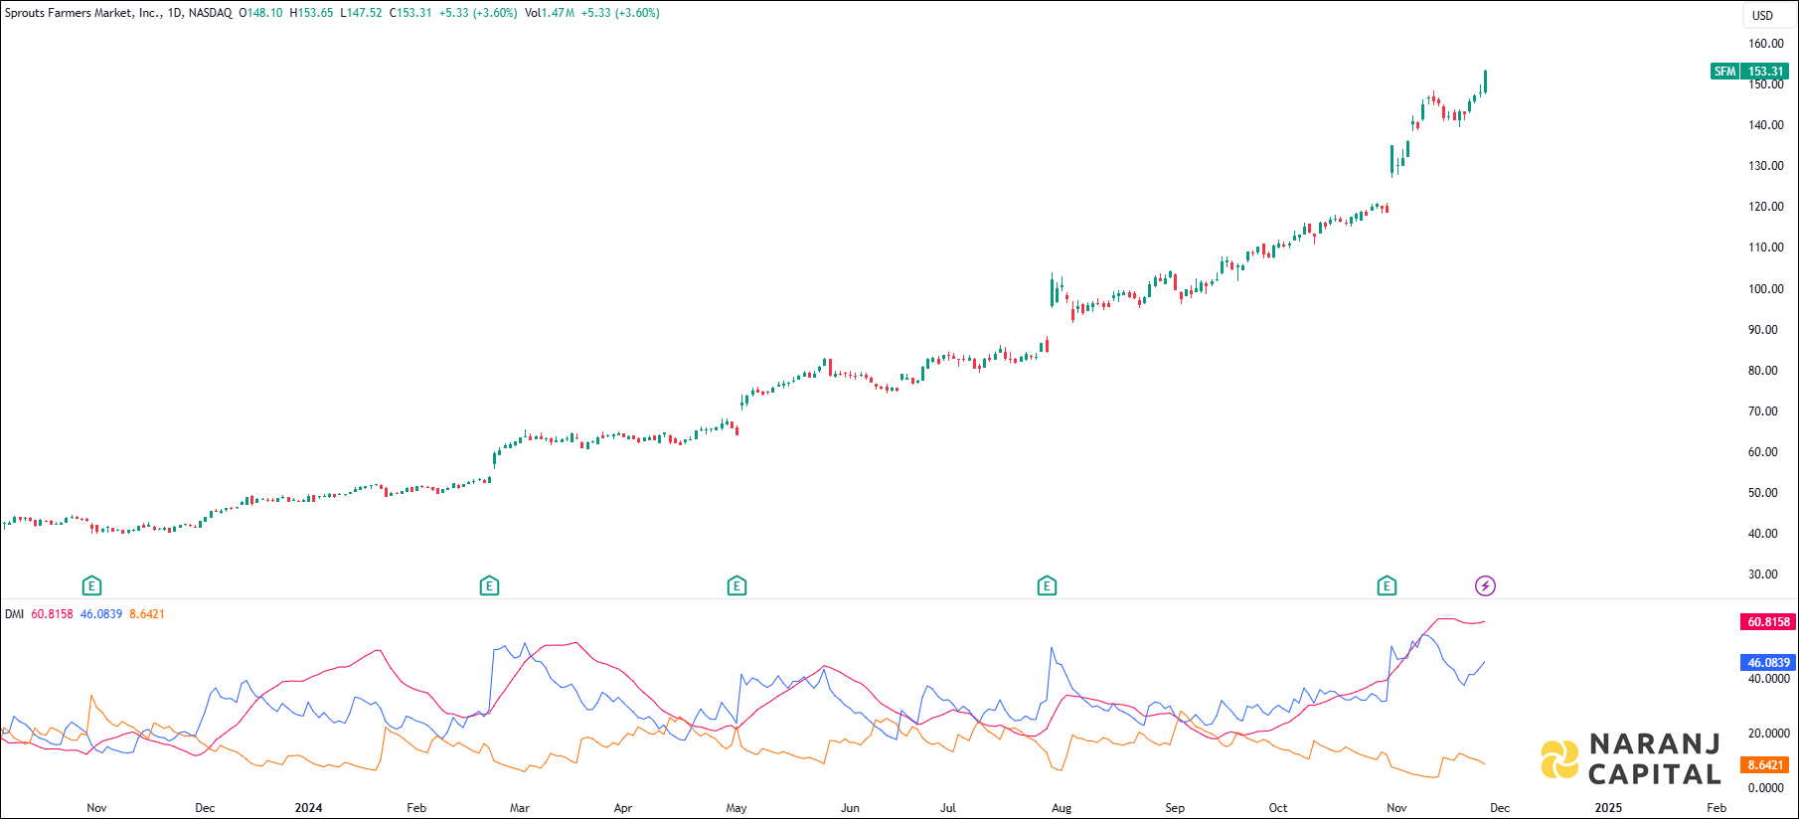Click the red 60.8158 axis value tag
The width and height of the screenshot is (1799, 819).
tap(1768, 622)
